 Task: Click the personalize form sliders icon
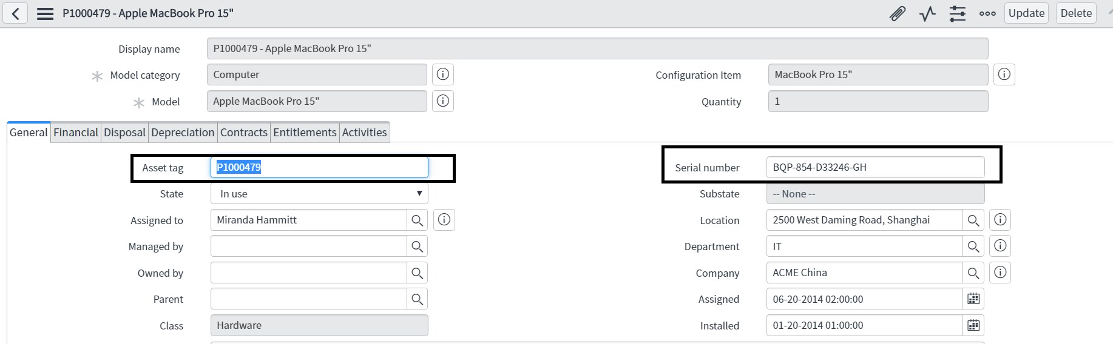[957, 13]
